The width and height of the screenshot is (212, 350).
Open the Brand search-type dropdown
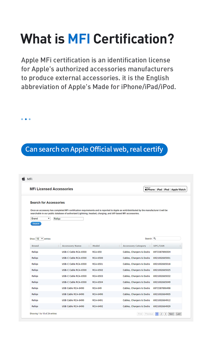41,218
